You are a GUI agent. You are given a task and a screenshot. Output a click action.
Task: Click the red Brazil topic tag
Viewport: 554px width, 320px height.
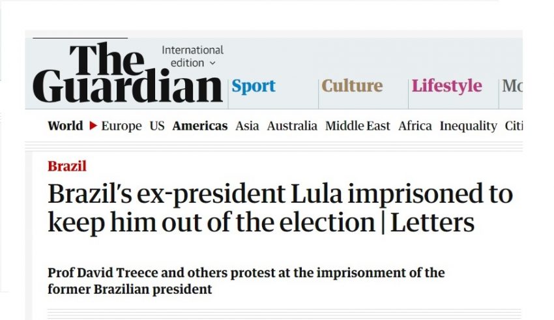coord(67,166)
